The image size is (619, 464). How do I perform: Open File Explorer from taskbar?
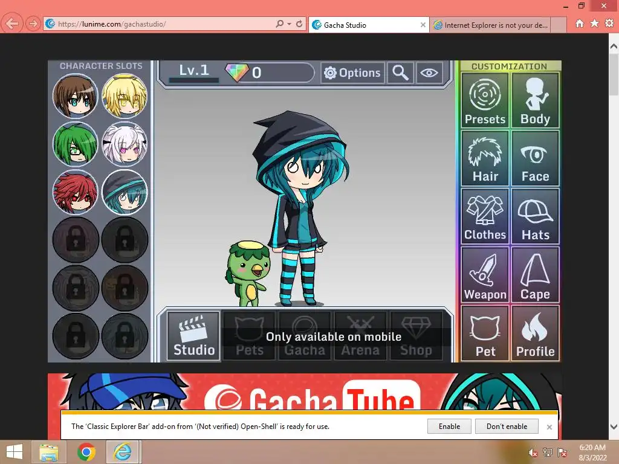[x=49, y=452]
